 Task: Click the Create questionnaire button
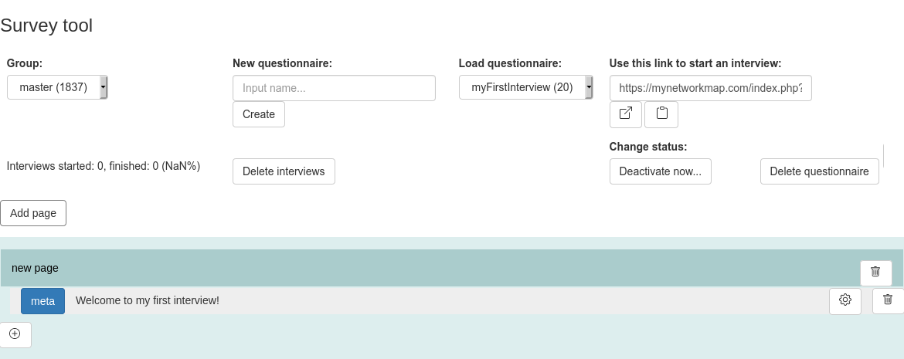pyautogui.click(x=259, y=114)
